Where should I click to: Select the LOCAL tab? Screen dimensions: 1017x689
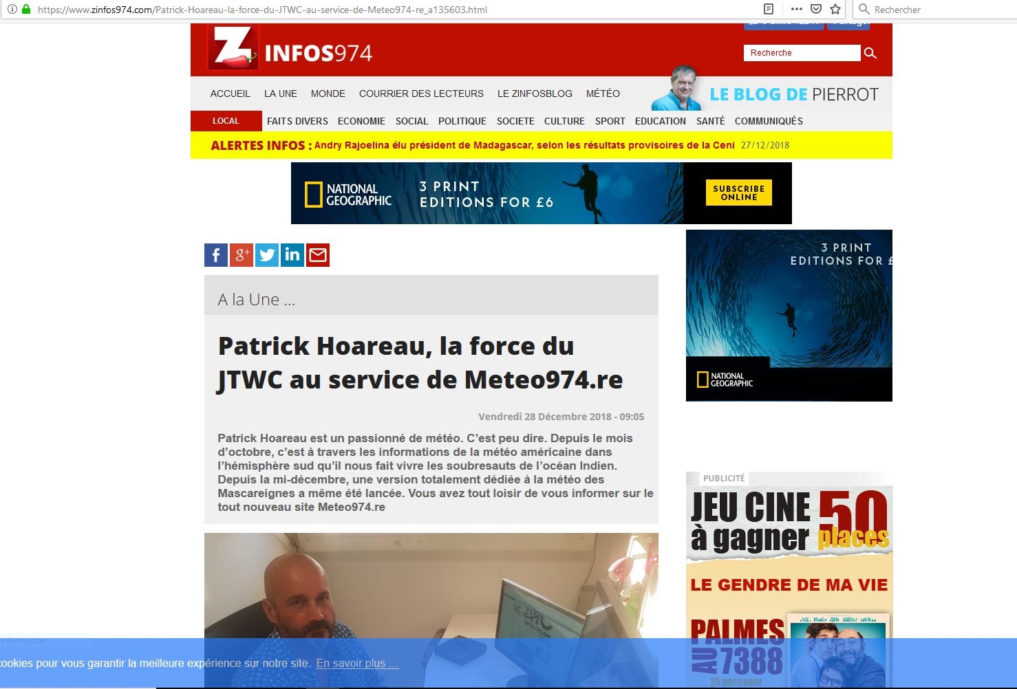click(x=226, y=121)
